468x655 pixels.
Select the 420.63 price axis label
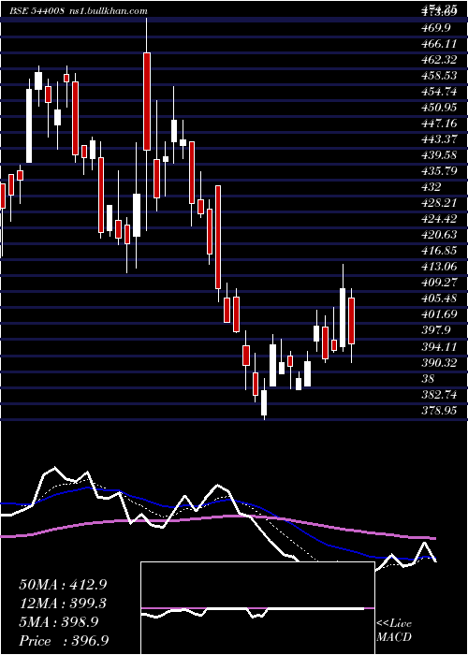pyautogui.click(x=439, y=234)
